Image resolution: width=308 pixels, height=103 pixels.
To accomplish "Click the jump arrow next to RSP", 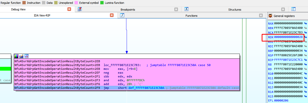I will pyautogui.click(x=306, y=55).
